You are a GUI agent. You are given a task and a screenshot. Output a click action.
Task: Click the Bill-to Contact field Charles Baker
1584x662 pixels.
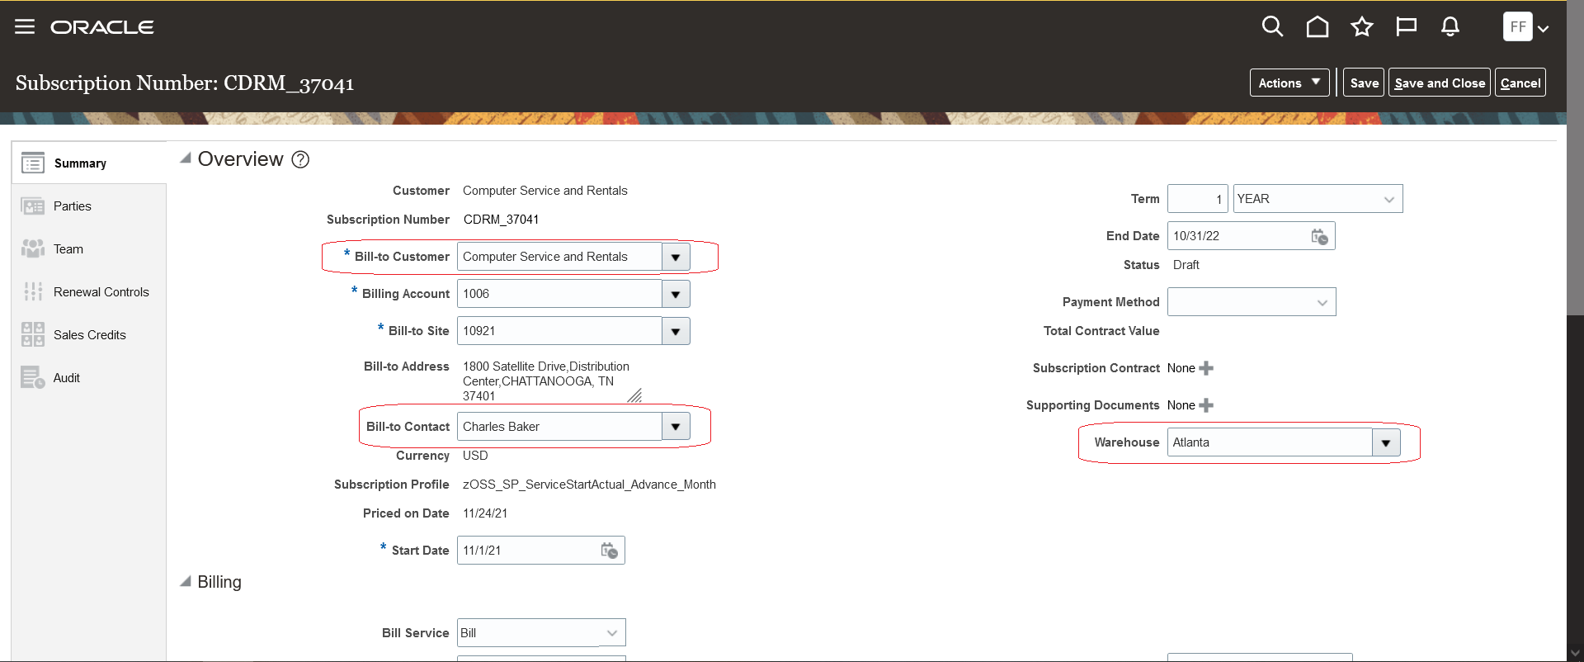[x=559, y=427]
